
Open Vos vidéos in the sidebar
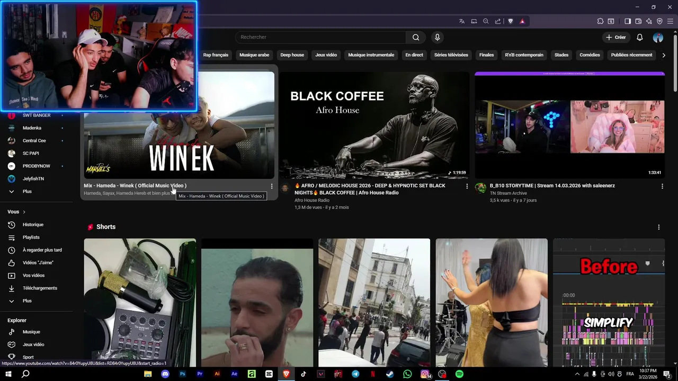pyautogui.click(x=33, y=276)
